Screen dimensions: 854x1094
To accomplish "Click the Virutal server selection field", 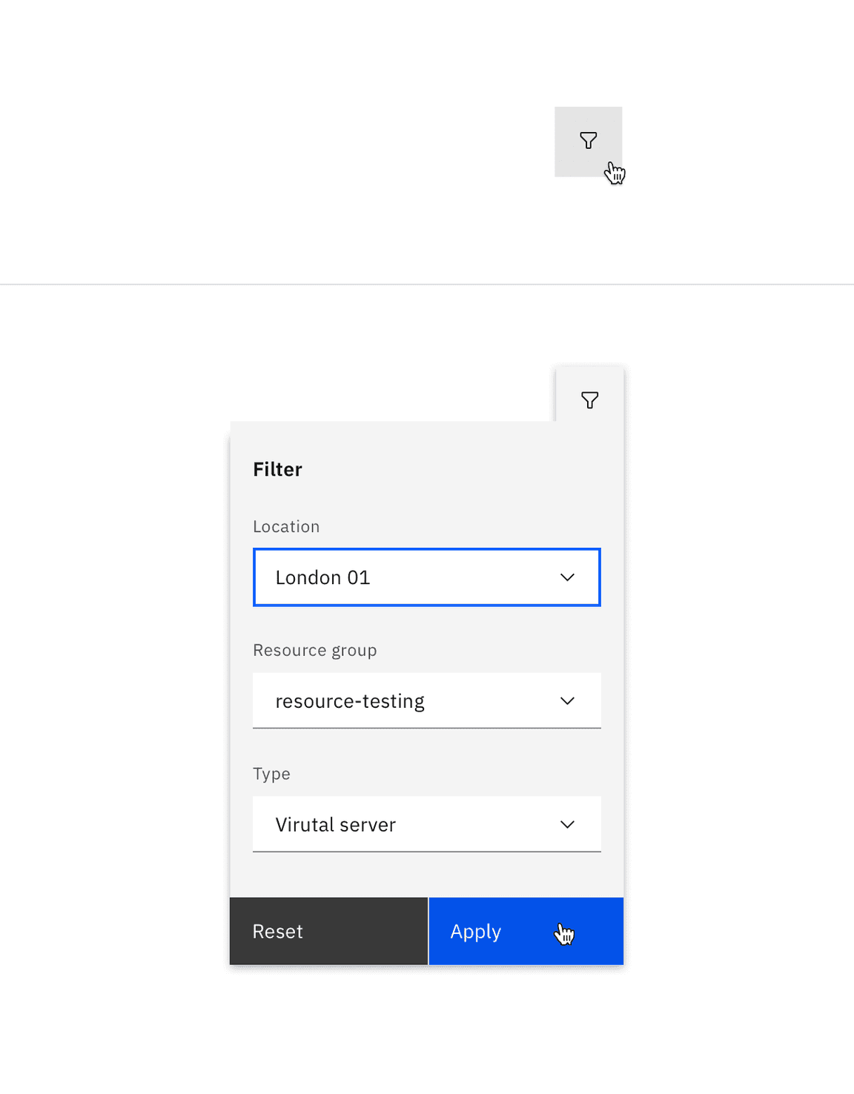I will pyautogui.click(x=371, y=824).
